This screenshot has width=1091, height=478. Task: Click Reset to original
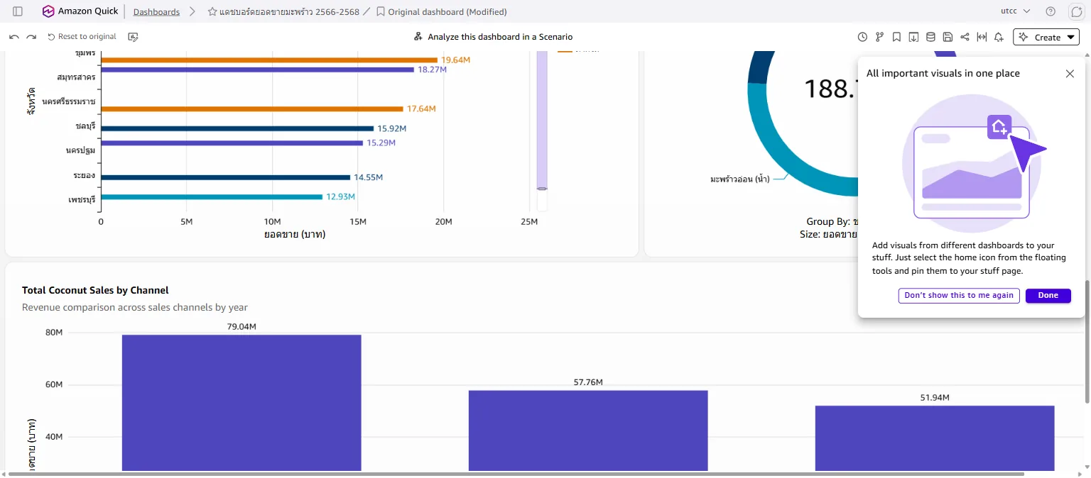pyautogui.click(x=82, y=37)
